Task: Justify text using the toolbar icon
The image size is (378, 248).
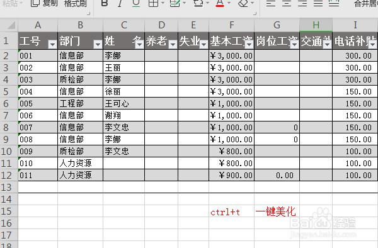Action: [318, 3]
